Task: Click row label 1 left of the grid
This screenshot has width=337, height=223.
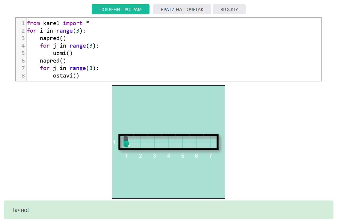Action: point(114,142)
